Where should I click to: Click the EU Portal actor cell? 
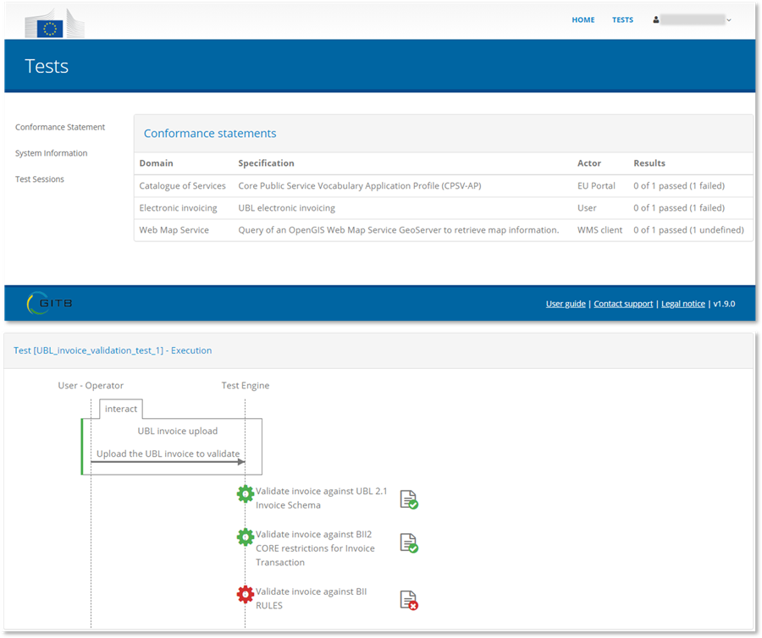(596, 186)
